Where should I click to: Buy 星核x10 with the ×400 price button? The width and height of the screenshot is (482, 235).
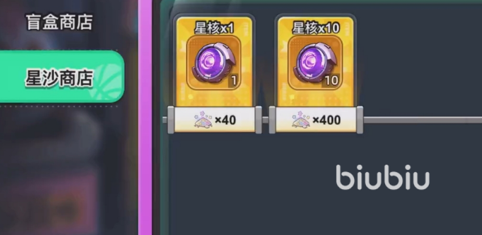tap(316, 120)
